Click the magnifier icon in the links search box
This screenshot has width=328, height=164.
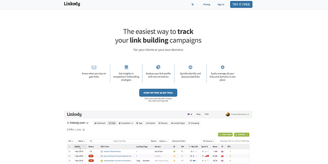pyautogui.click(x=91, y=141)
